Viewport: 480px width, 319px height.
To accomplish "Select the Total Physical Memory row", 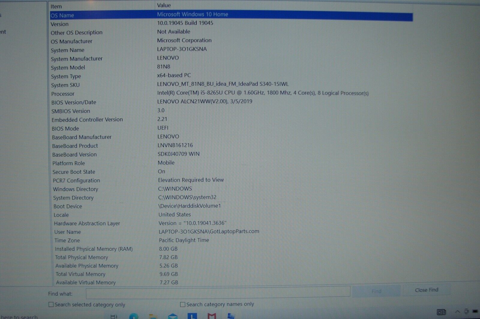I will 231,257.
